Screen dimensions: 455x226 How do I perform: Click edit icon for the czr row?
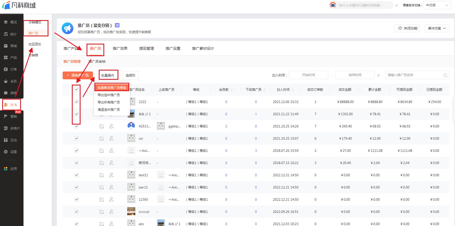[102, 138]
